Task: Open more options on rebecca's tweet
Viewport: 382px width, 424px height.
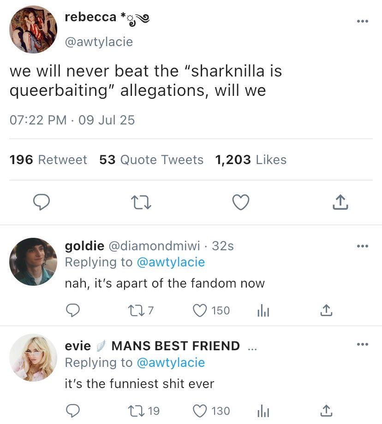Action: [363, 22]
